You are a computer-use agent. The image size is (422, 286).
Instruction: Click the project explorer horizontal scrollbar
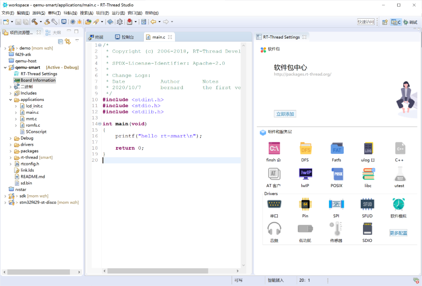(x=39, y=272)
